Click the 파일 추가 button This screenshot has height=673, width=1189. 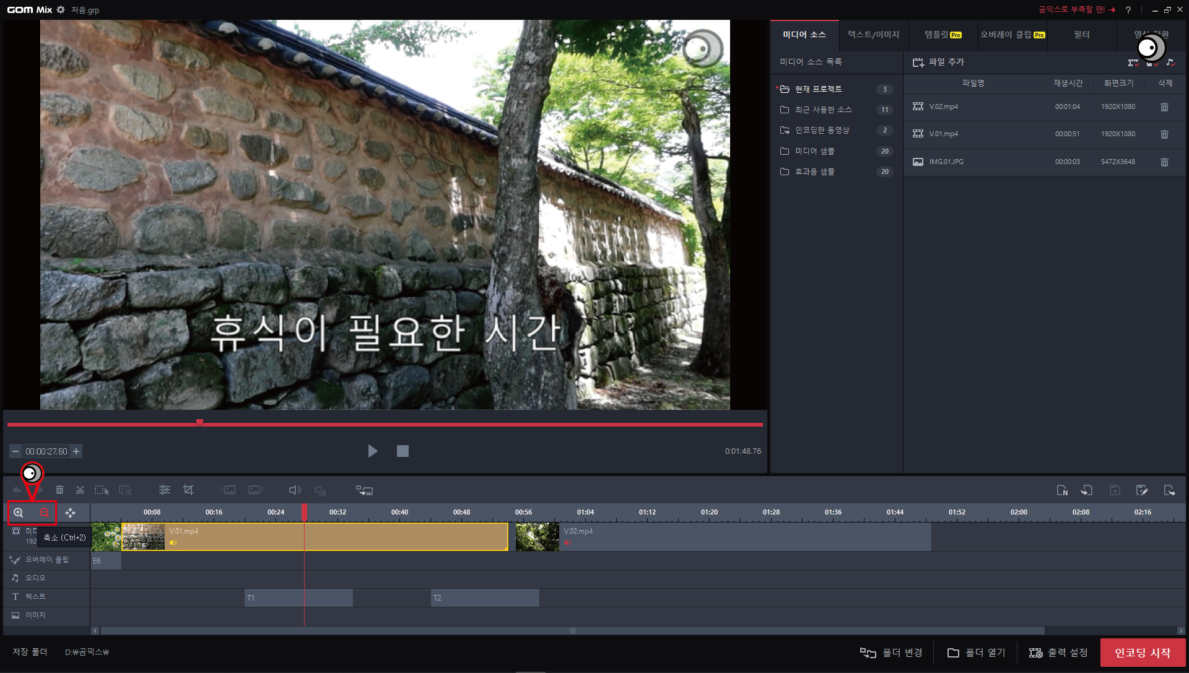click(x=939, y=62)
